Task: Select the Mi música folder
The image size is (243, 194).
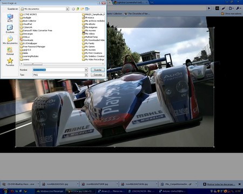Action: coord(88,18)
